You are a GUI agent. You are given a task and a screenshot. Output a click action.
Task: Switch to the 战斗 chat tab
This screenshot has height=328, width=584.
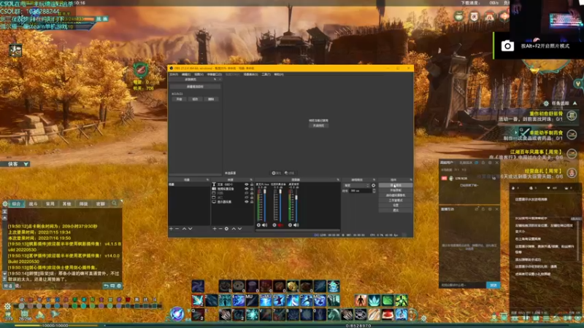click(x=33, y=204)
